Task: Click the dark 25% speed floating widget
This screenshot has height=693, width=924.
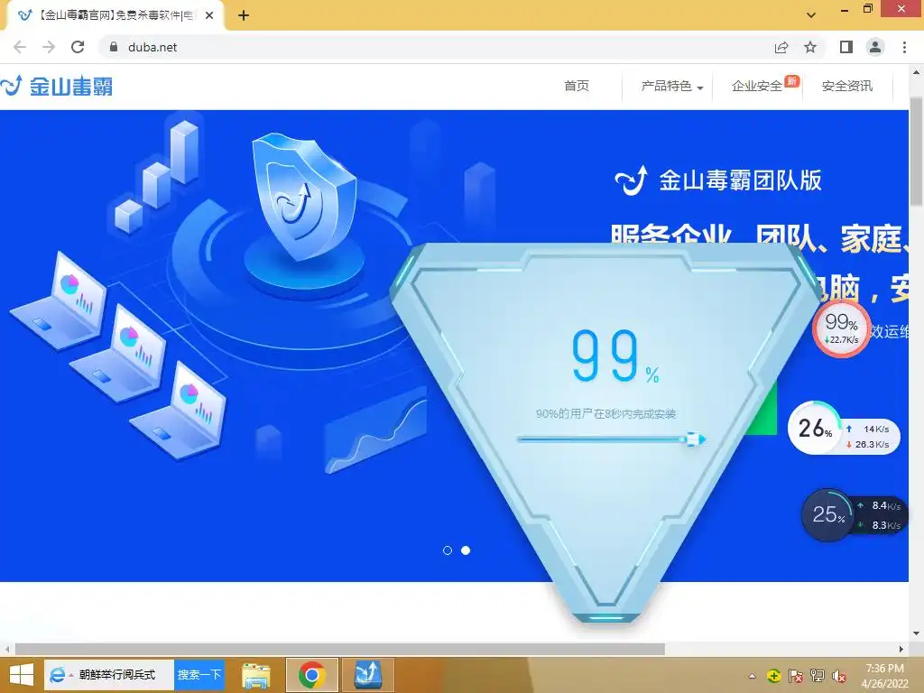Action: [854, 515]
